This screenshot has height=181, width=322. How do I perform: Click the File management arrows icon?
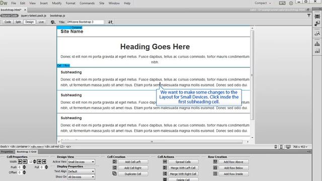[x=111, y=22]
